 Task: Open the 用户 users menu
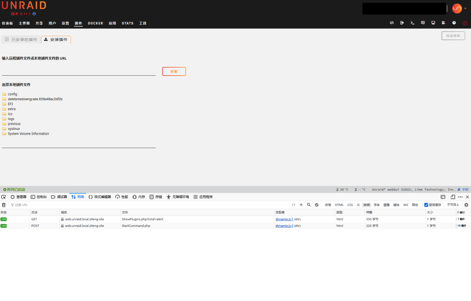point(52,23)
